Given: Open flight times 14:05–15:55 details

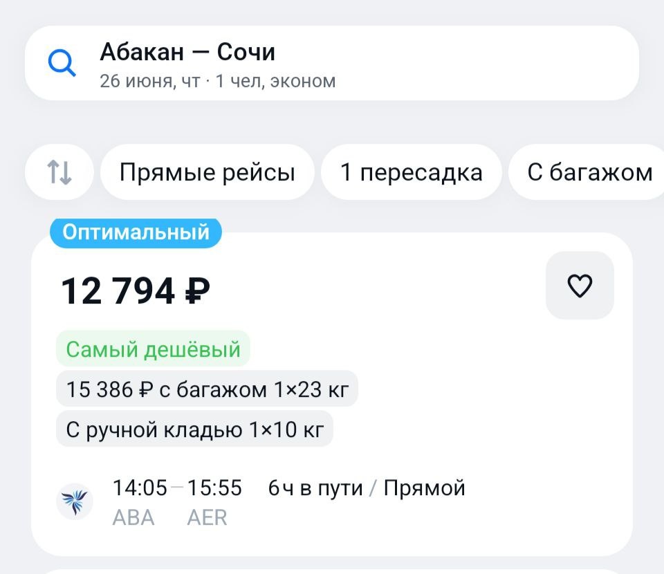Looking at the screenshot, I should click(x=177, y=488).
